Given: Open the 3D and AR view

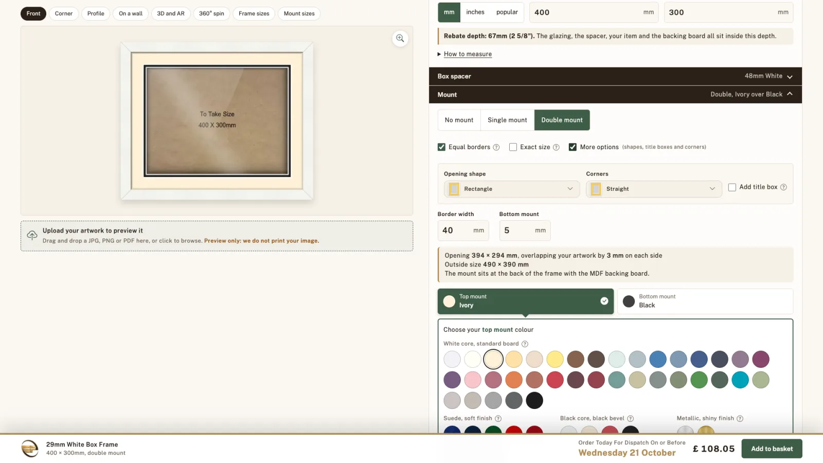Looking at the screenshot, I should coord(171,13).
